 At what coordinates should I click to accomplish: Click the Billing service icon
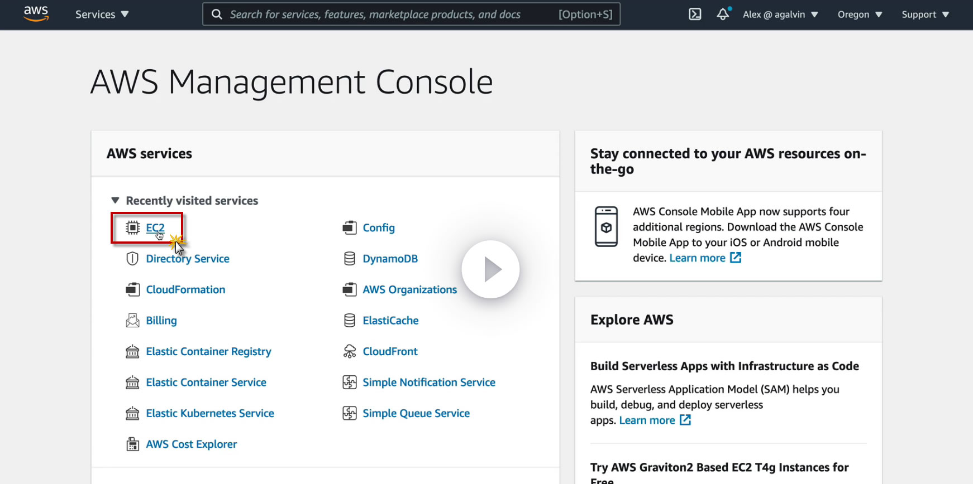pos(132,321)
